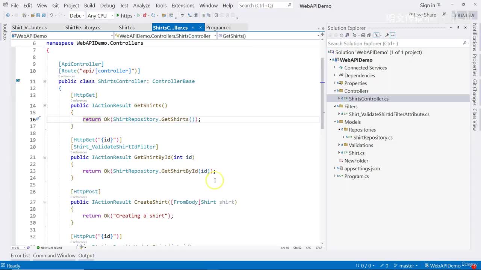Viewport: 481px width, 270px height.
Task: Close the ShirtsController.cs tab
Action: pyautogui.click(x=201, y=28)
